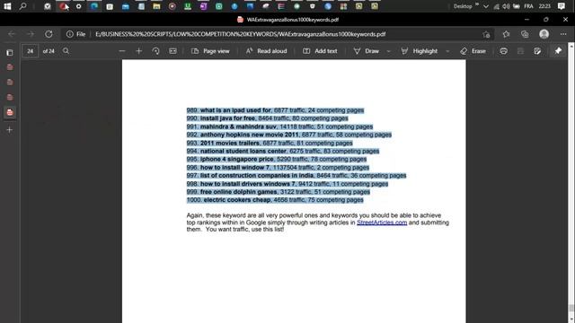Toggle the vertical tabs pane

(10, 52)
